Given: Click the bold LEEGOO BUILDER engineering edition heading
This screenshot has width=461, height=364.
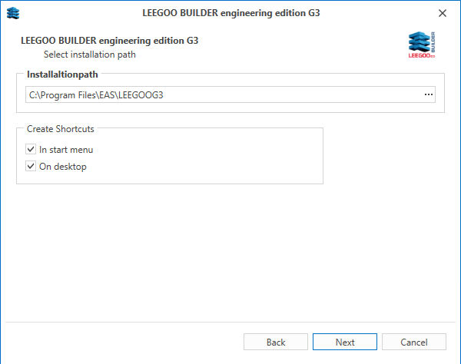Looking at the screenshot, I should click(x=109, y=41).
